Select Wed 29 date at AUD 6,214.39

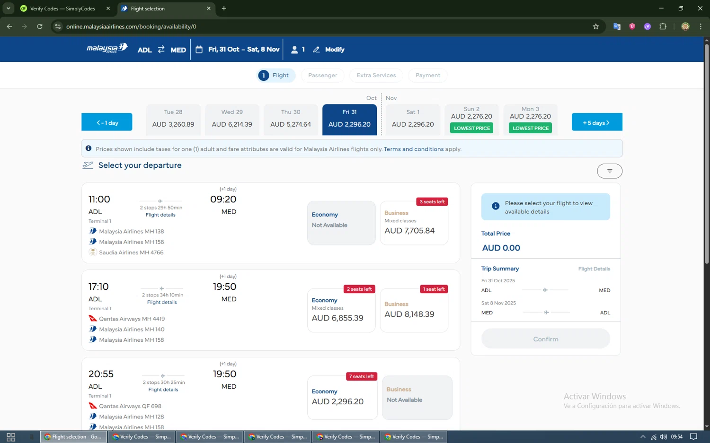pos(232,119)
